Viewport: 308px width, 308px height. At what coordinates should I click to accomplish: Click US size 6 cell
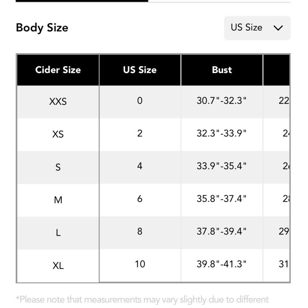point(140,200)
